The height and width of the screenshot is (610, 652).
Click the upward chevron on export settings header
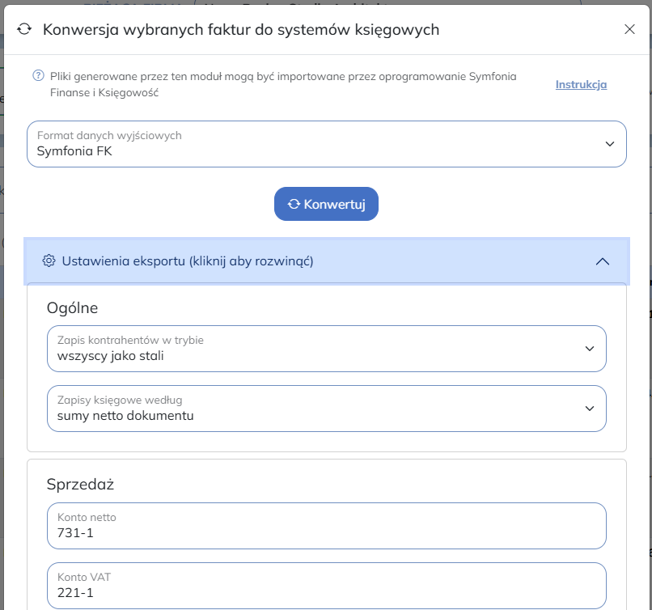[602, 261]
